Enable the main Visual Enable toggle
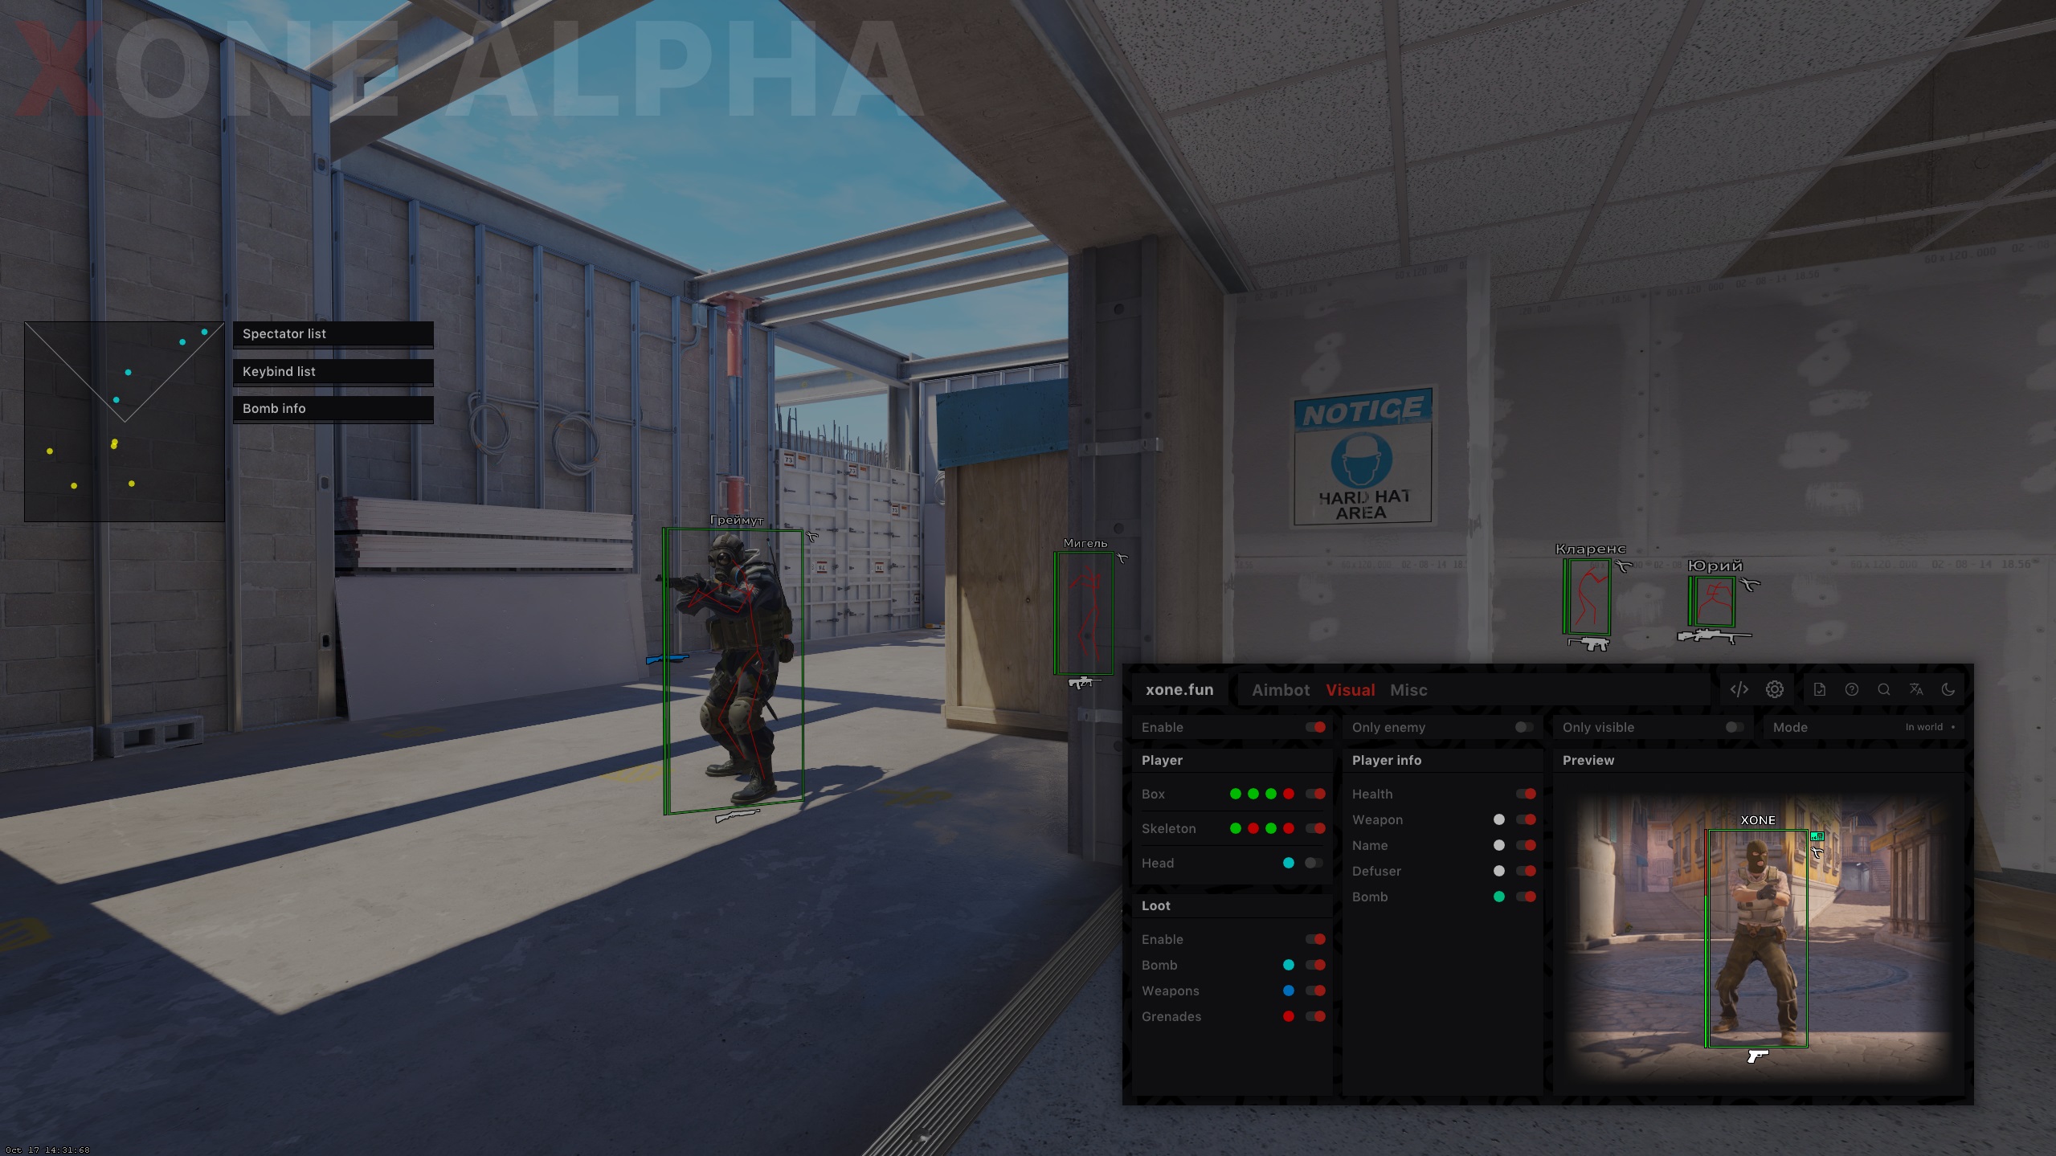The image size is (2056, 1156). (1314, 727)
